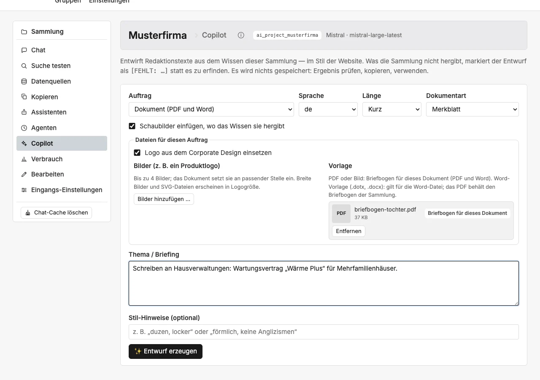This screenshot has height=380, width=540.
Task: Open the Länge dropdown
Action: tap(392, 109)
